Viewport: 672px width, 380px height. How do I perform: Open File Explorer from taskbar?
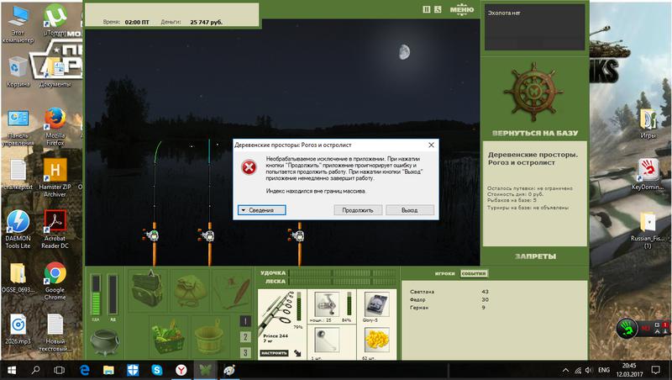[x=108, y=370]
